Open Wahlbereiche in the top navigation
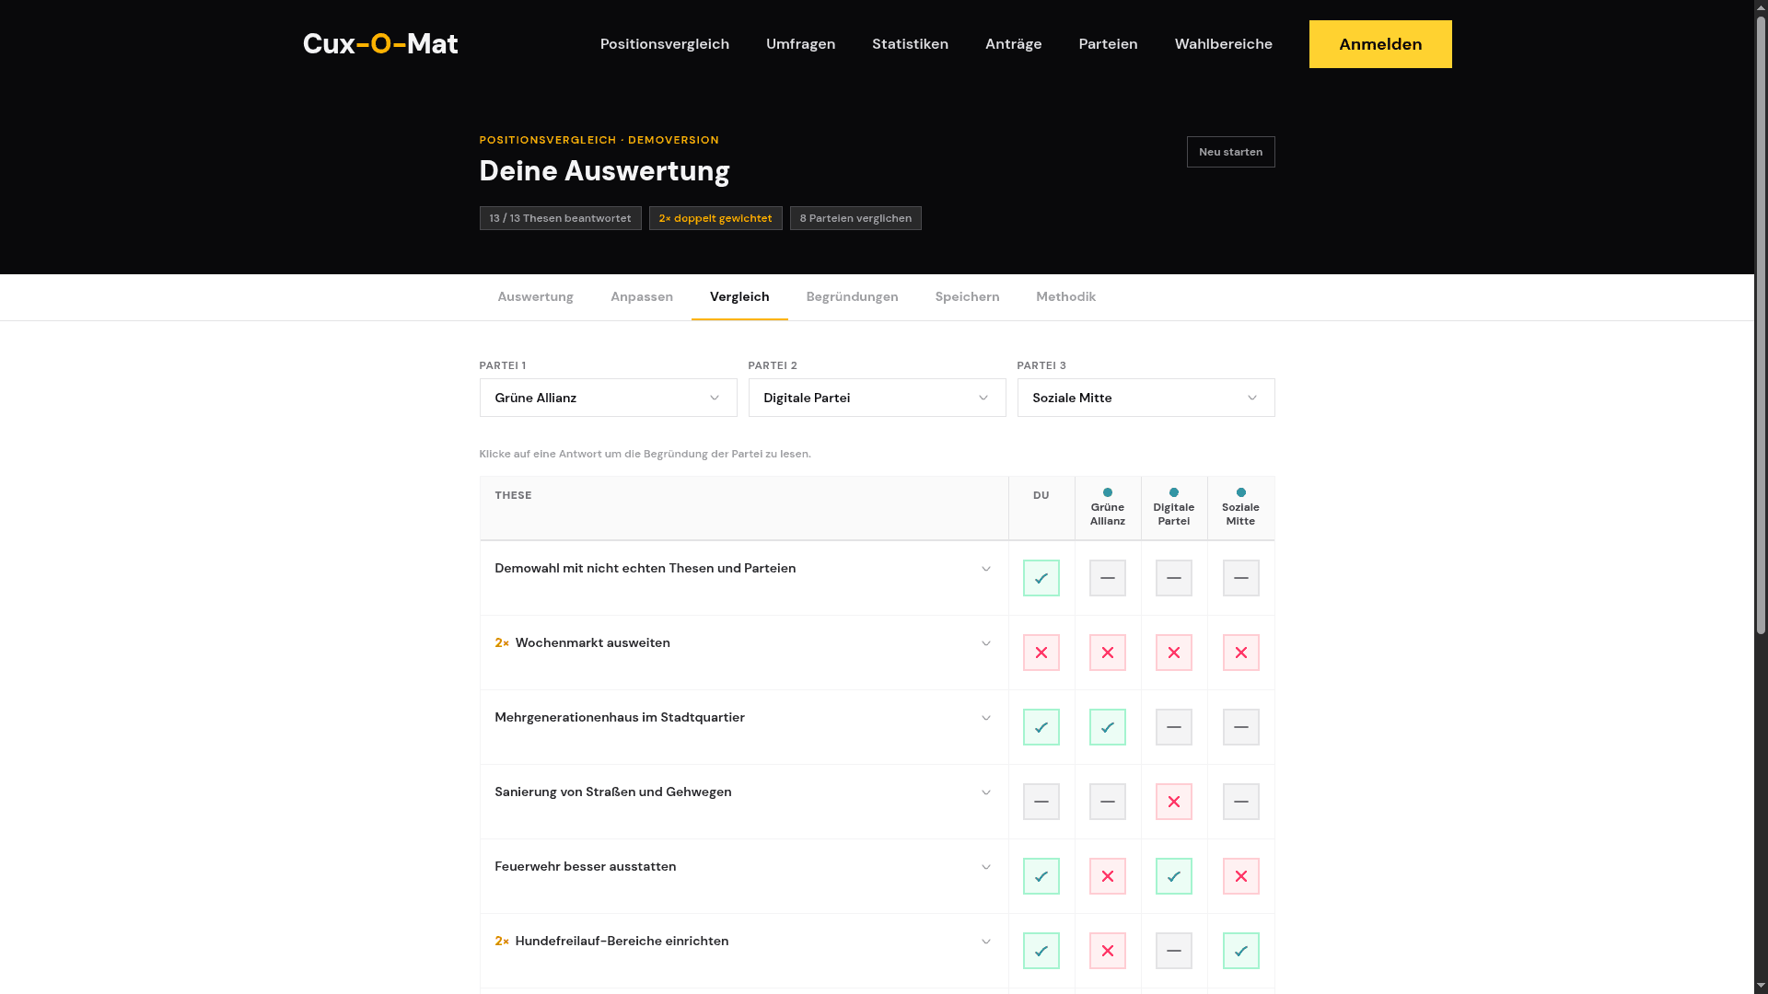1768x994 pixels. [x=1223, y=44]
